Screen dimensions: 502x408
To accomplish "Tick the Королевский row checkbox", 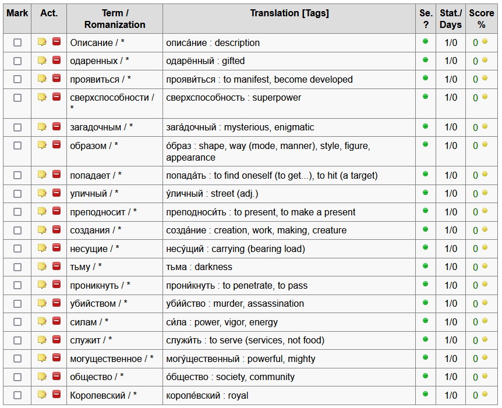I will point(17,395).
